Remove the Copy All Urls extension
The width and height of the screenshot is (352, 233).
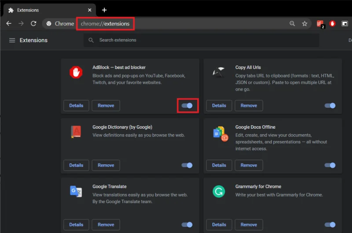pos(249,106)
